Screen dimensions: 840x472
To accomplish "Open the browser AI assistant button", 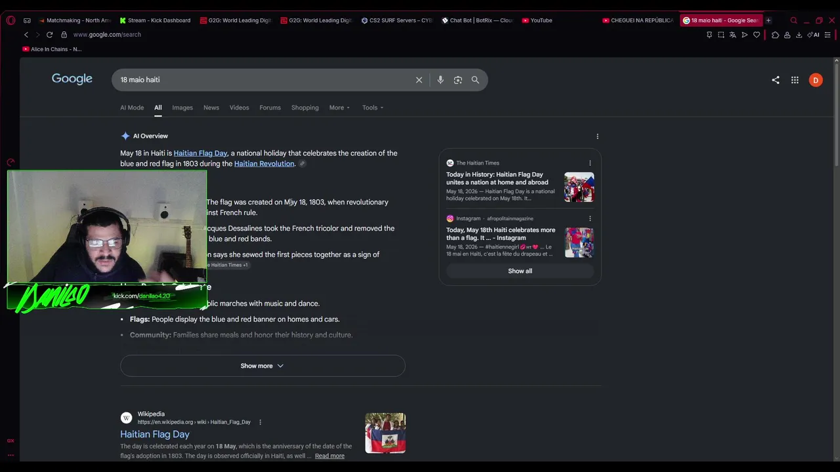I will tap(814, 35).
